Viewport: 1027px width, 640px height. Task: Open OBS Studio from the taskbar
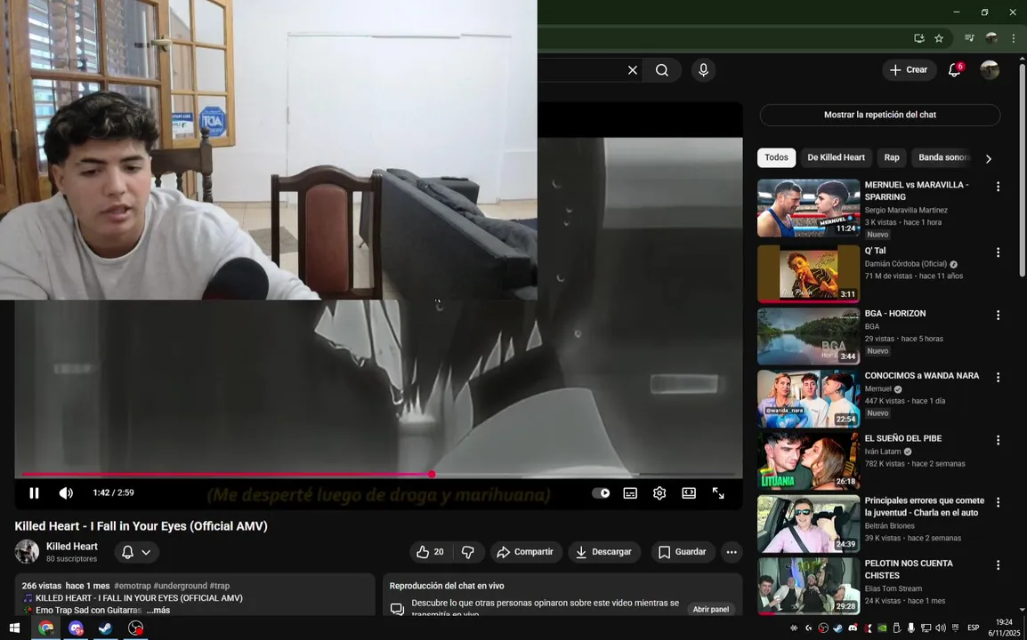pyautogui.click(x=135, y=628)
